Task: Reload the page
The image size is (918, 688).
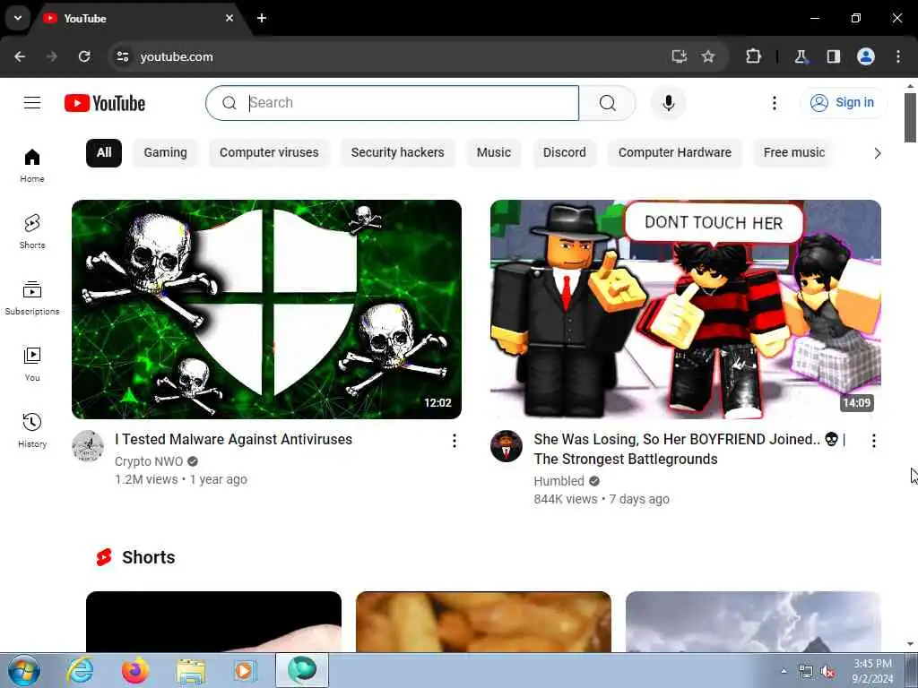Action: coord(84,56)
